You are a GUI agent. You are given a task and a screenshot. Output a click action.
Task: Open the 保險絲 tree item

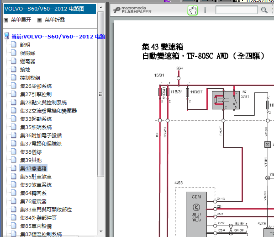point(27,53)
